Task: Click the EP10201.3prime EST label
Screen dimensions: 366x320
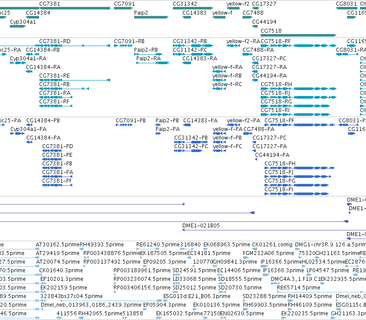Action: (x=62, y=280)
